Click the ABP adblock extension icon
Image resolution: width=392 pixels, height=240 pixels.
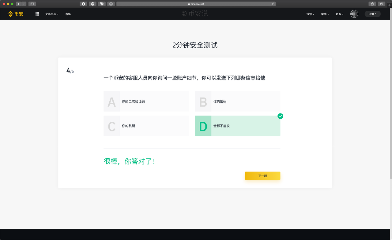tap(92, 4)
